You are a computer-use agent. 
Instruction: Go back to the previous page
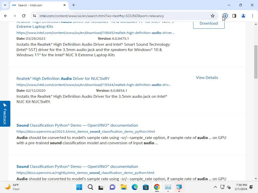coord(6,16)
